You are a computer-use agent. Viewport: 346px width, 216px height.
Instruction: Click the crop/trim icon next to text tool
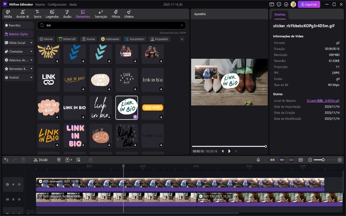click(78, 160)
